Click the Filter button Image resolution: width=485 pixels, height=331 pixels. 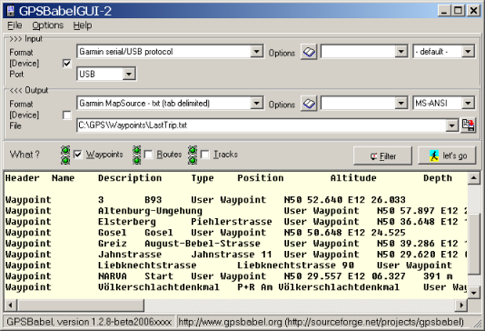pyautogui.click(x=382, y=156)
